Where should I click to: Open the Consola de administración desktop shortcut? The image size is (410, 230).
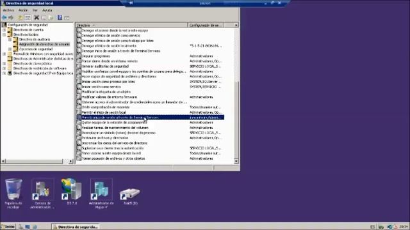(42, 193)
